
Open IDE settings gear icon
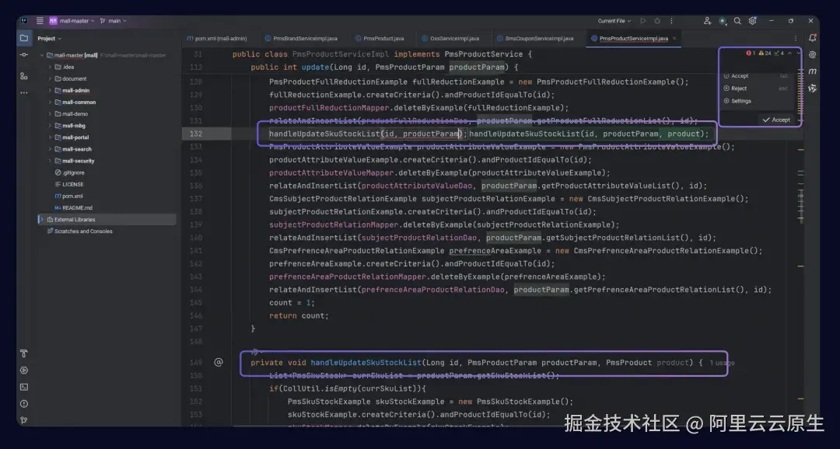[752, 21]
